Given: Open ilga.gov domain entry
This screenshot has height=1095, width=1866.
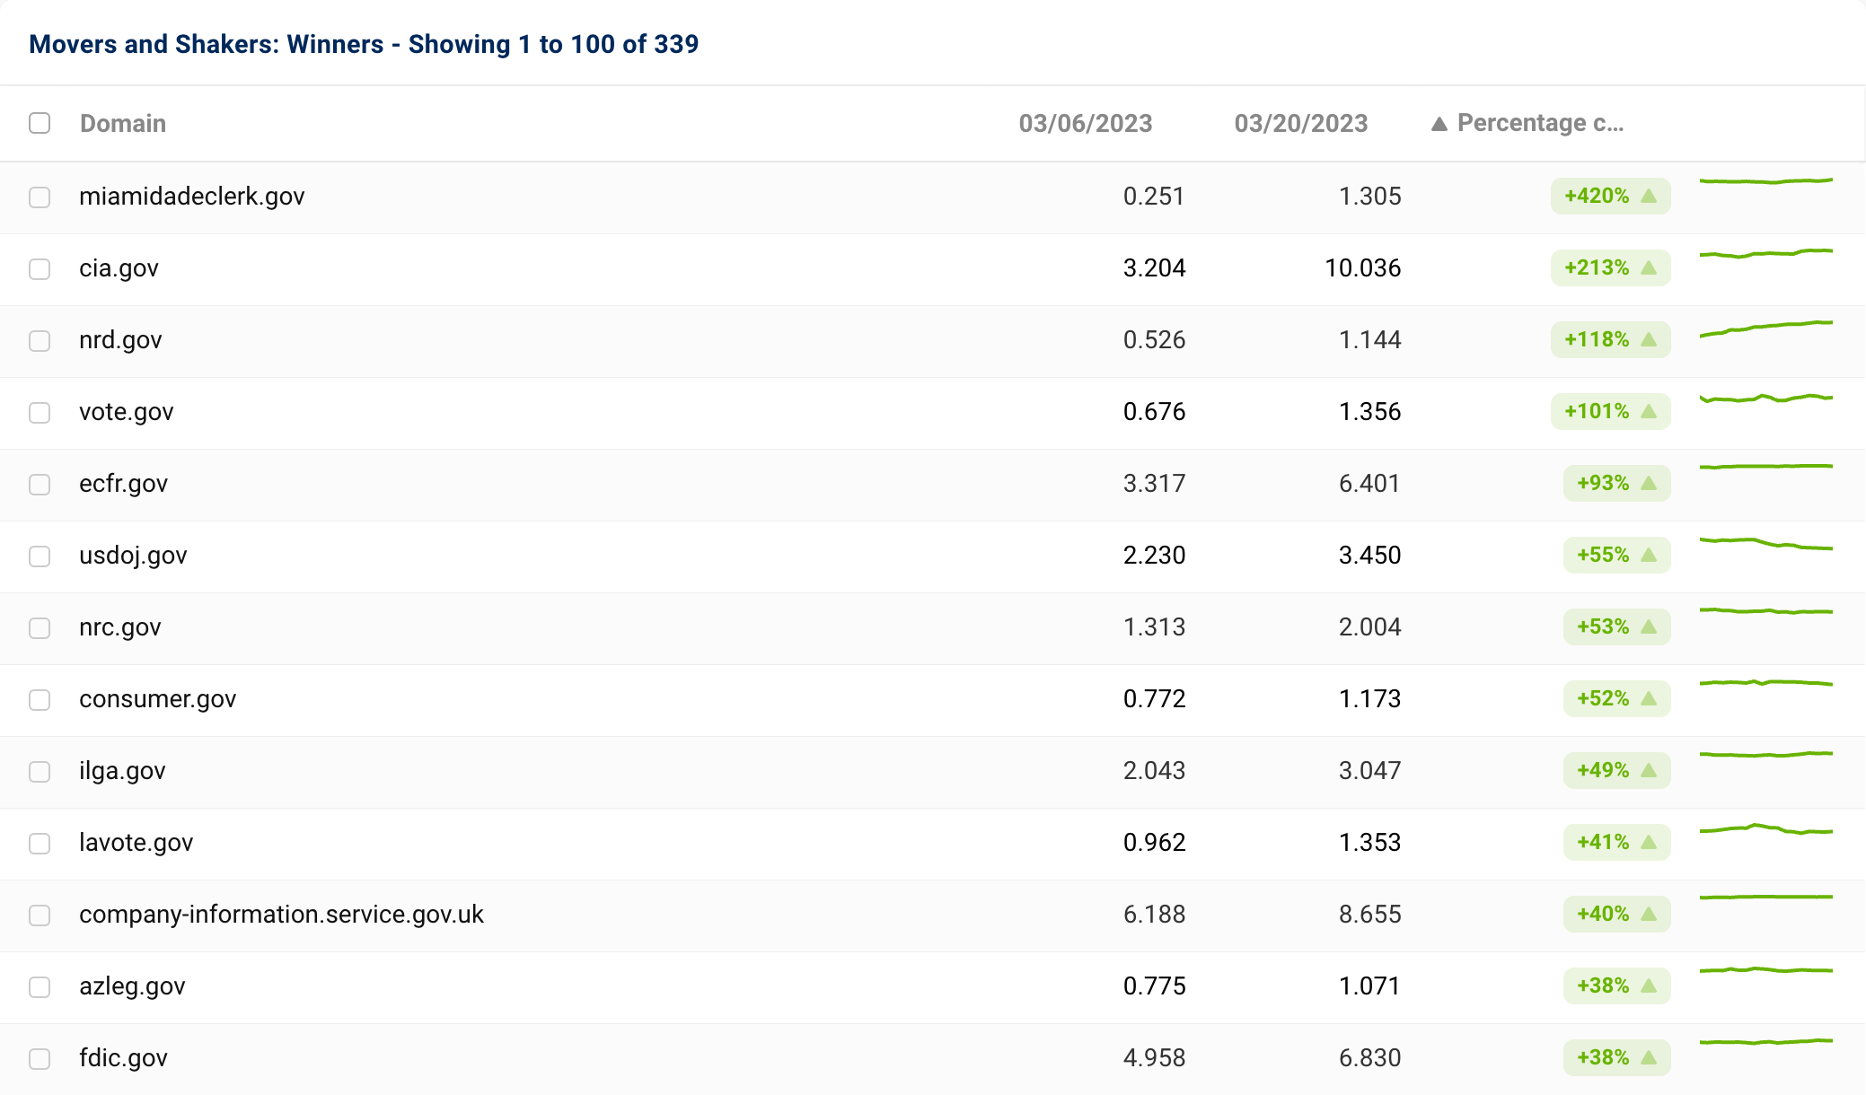Looking at the screenshot, I should click(x=122, y=770).
